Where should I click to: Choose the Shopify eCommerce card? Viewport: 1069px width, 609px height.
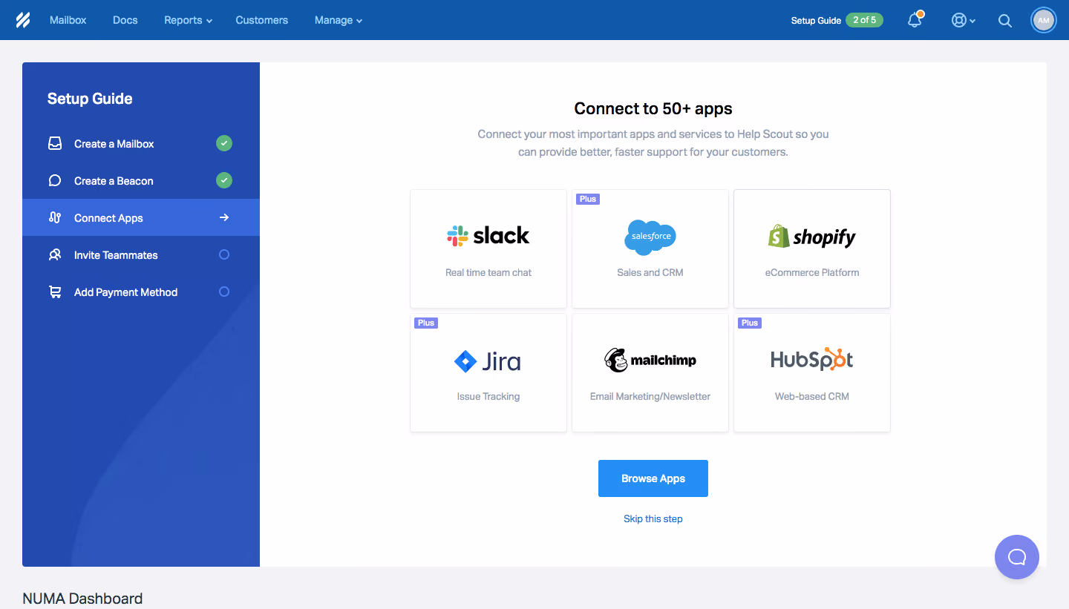[812, 248]
